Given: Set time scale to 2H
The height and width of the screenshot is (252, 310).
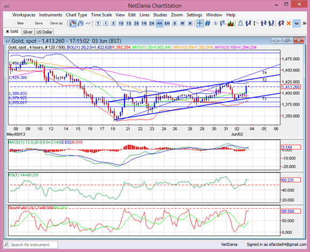Looking at the screenshot, I should pyautogui.click(x=152, y=23).
